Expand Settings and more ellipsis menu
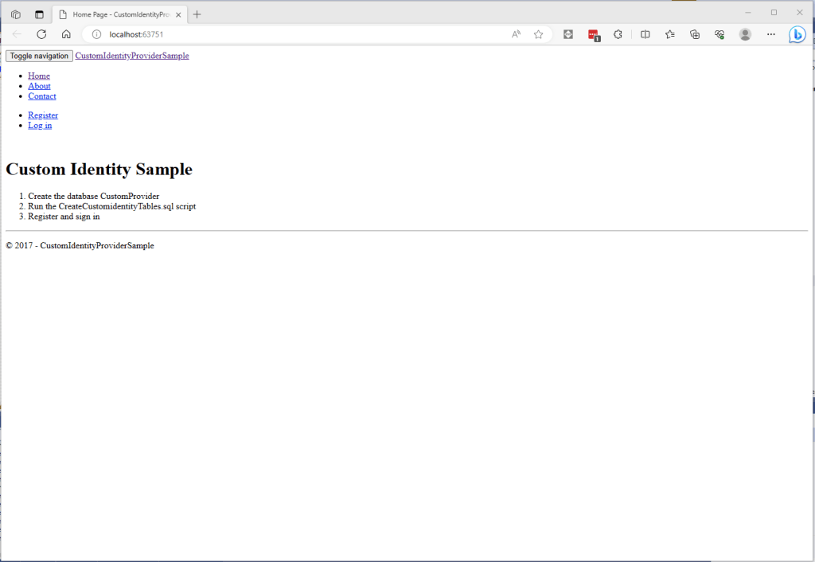815x562 pixels. 770,34
